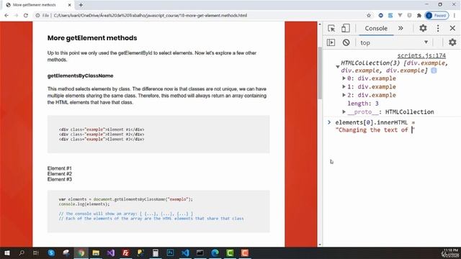Image resolution: width=461 pixels, height=259 pixels.
Task: Clear the console output
Action: 346,42
